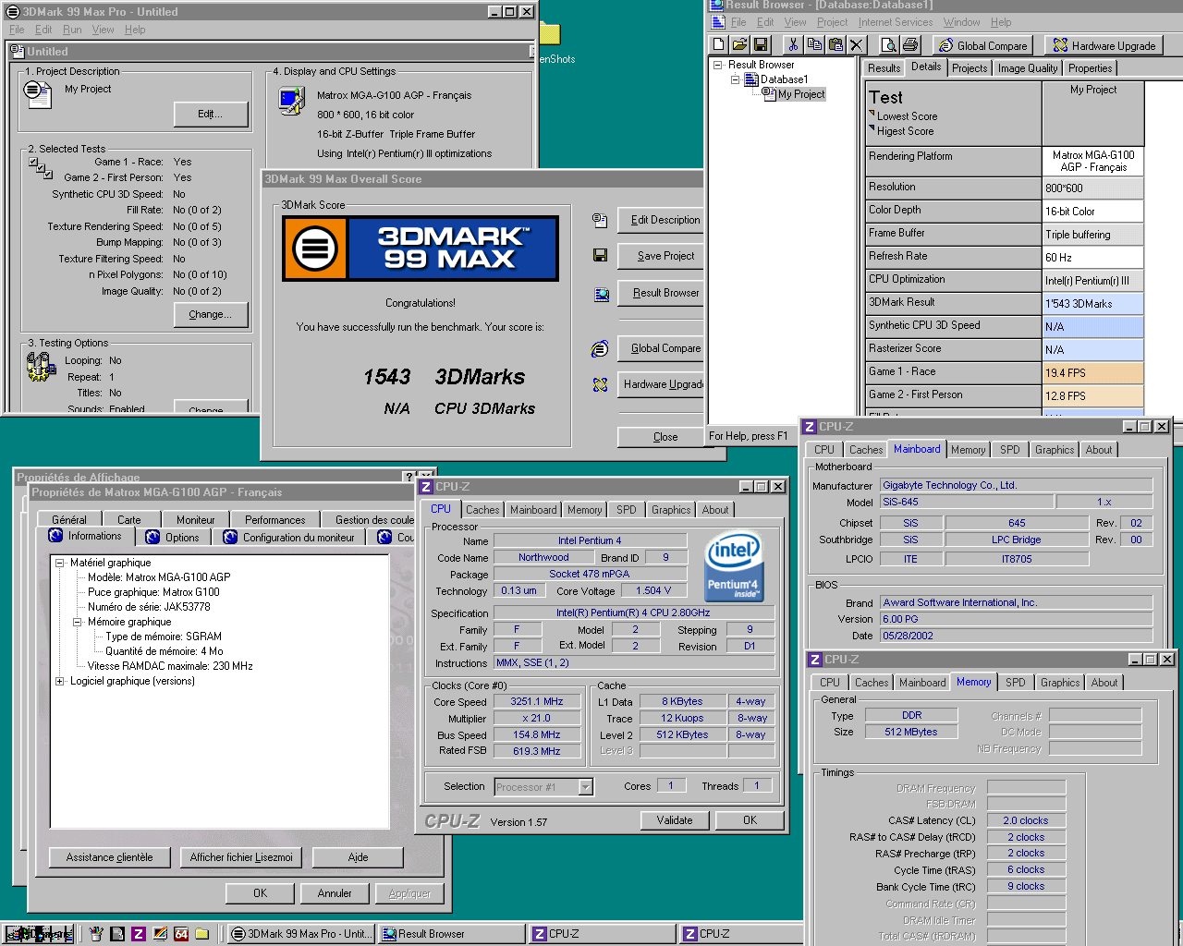The width and height of the screenshot is (1183, 946).
Task: Collapse the Mémoire graphique tree node
Action: (77, 622)
